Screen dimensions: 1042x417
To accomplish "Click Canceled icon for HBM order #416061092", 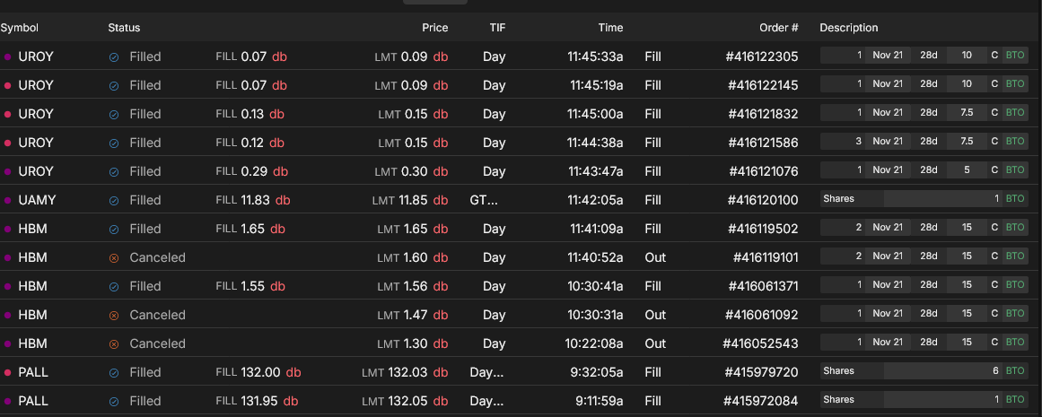I will pos(114,315).
